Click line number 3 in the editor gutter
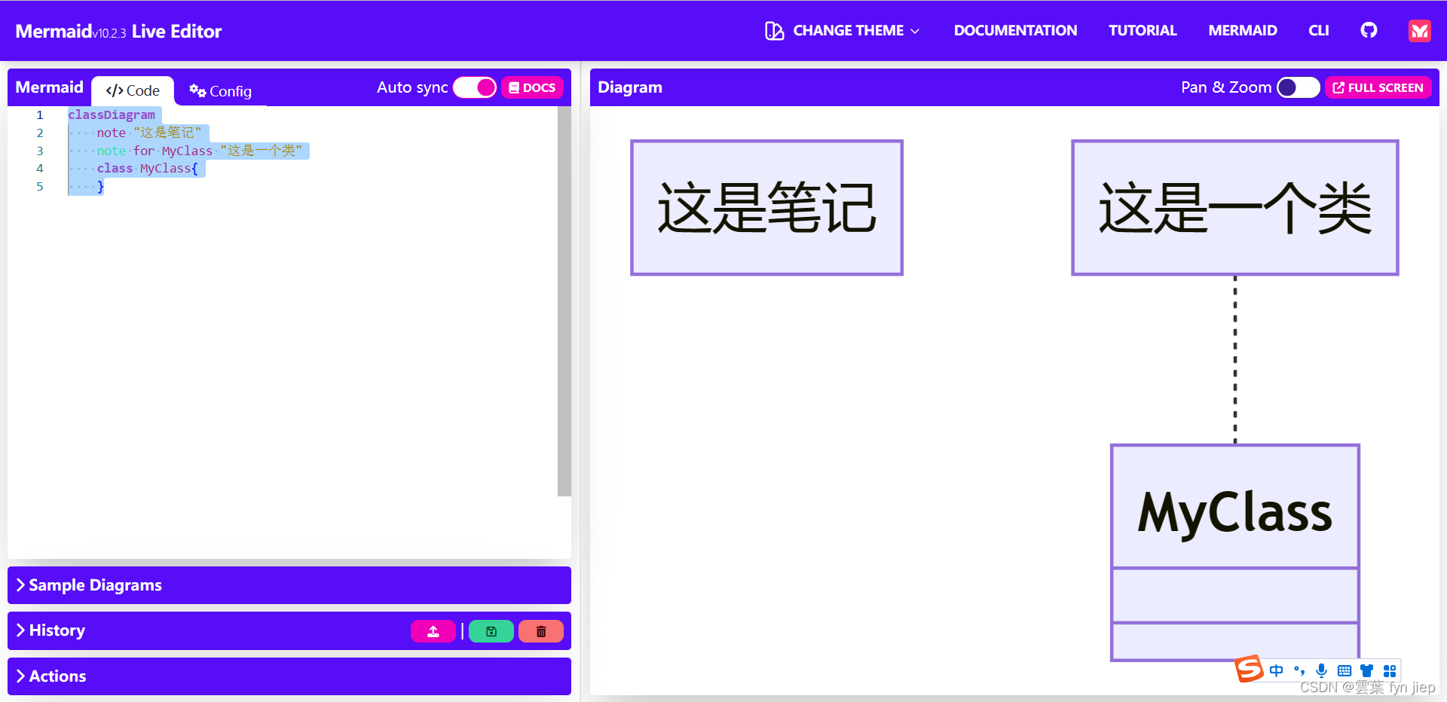Image resolution: width=1447 pixels, height=702 pixels. (x=40, y=151)
